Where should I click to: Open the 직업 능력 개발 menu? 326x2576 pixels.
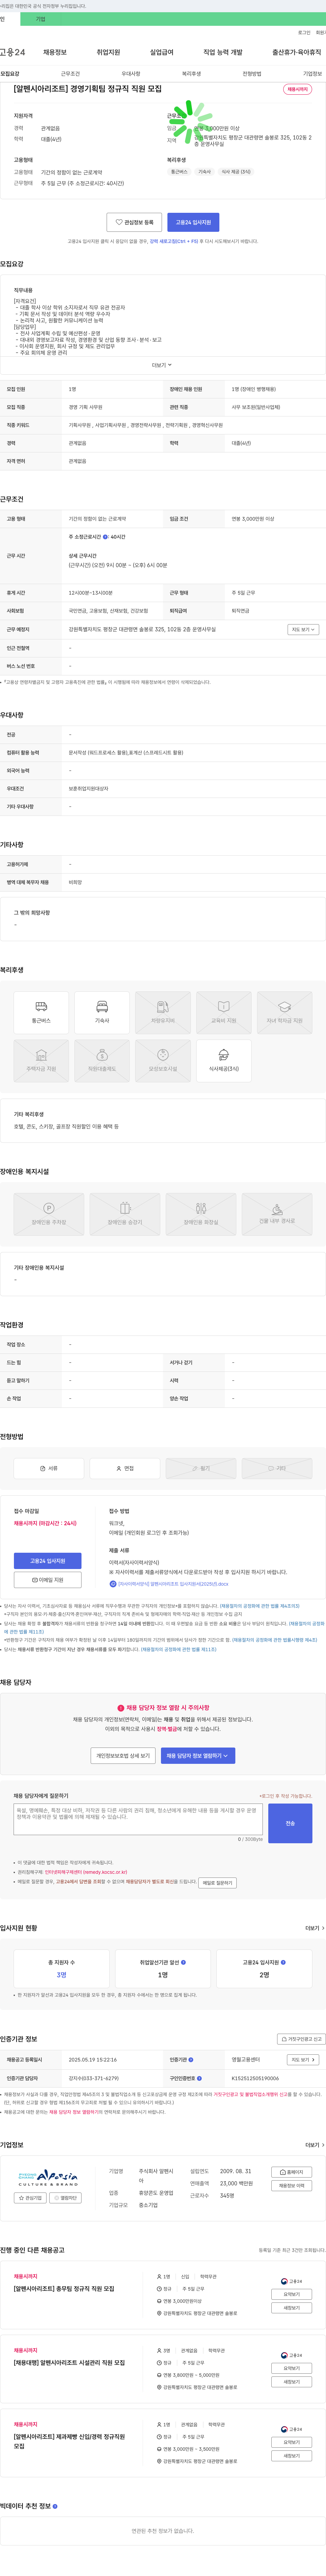[x=223, y=52]
